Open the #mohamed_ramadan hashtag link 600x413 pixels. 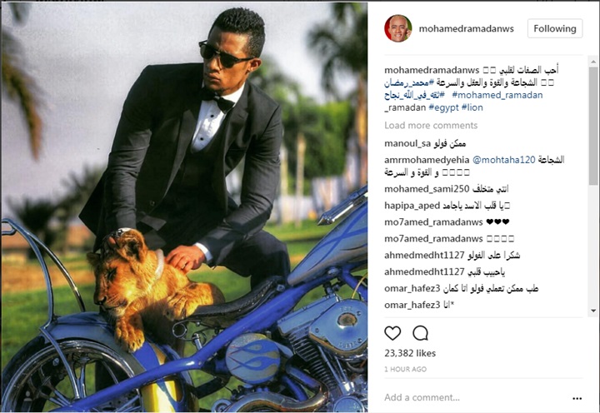click(497, 95)
